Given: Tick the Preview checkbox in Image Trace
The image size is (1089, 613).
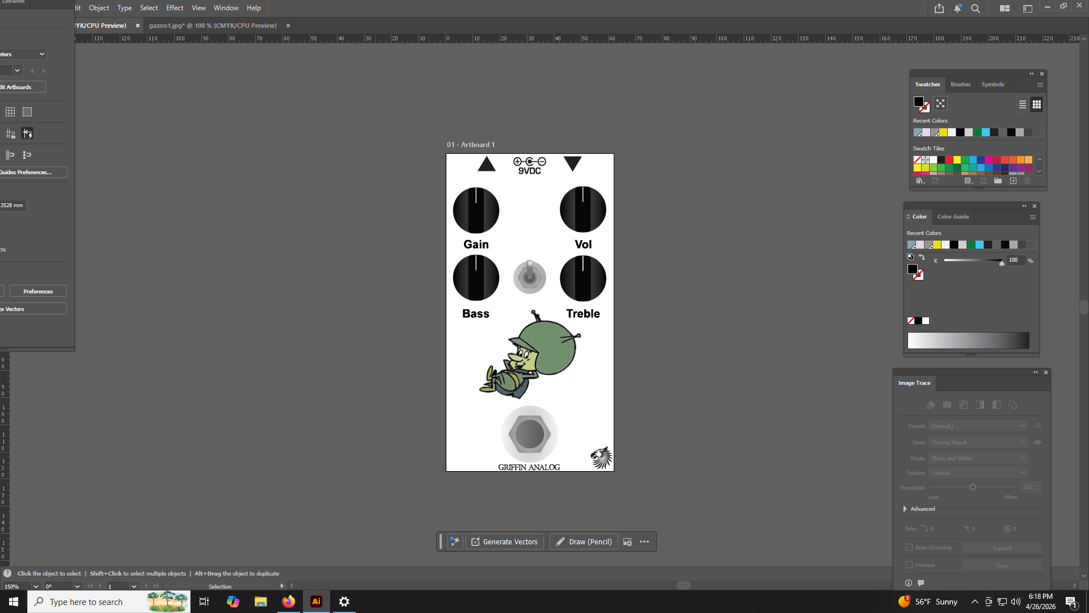Looking at the screenshot, I should (x=909, y=565).
